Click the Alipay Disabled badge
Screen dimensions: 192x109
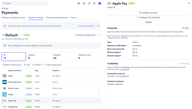click(29, 94)
